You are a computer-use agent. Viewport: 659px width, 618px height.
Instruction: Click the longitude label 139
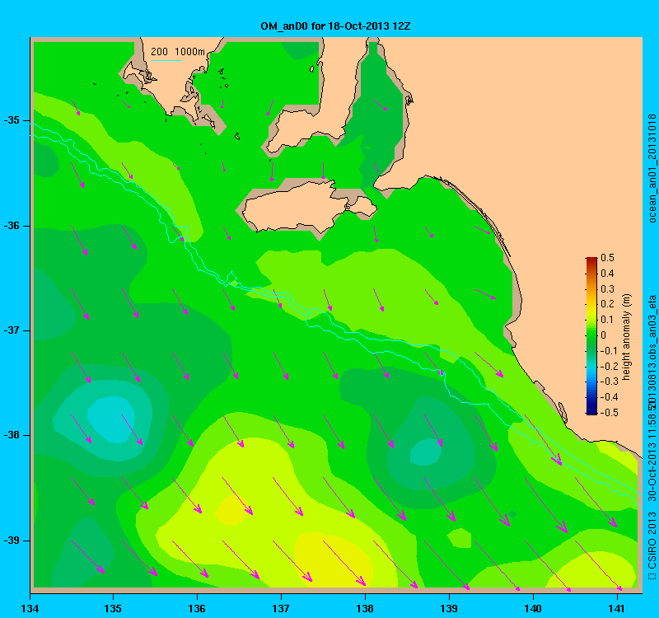(449, 608)
